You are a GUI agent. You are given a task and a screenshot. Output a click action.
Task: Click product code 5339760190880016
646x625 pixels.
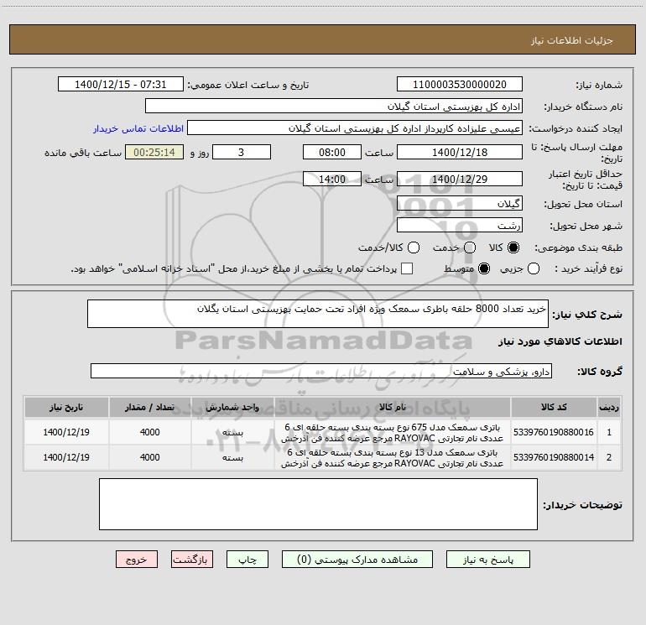[554, 432]
